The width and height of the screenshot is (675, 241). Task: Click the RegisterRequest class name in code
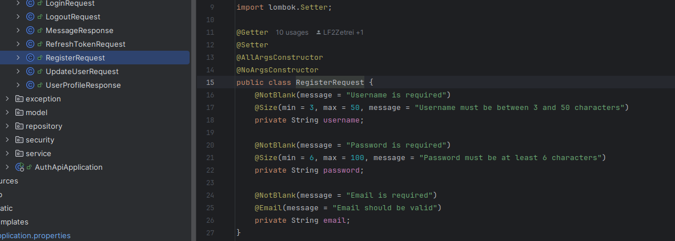[330, 82]
